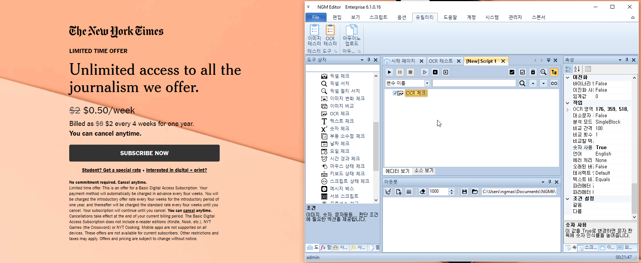641x263 pixels.
Task: Open the 변수 이름 dropdown
Action: [x=427, y=83]
